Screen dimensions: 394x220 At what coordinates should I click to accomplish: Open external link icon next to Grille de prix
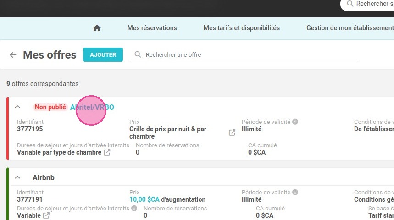pos(232,133)
